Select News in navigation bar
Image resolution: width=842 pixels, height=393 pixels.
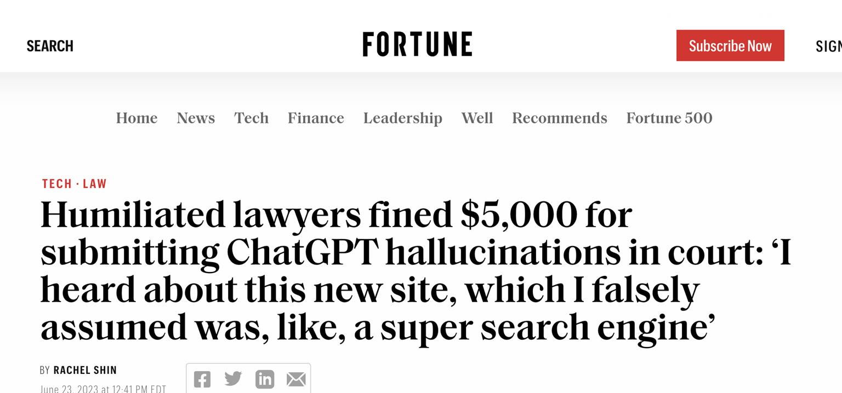(x=196, y=118)
